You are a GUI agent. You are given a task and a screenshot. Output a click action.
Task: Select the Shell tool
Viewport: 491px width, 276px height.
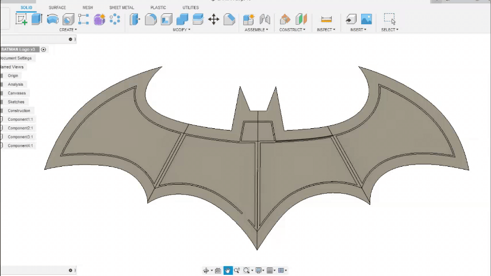tap(166, 20)
